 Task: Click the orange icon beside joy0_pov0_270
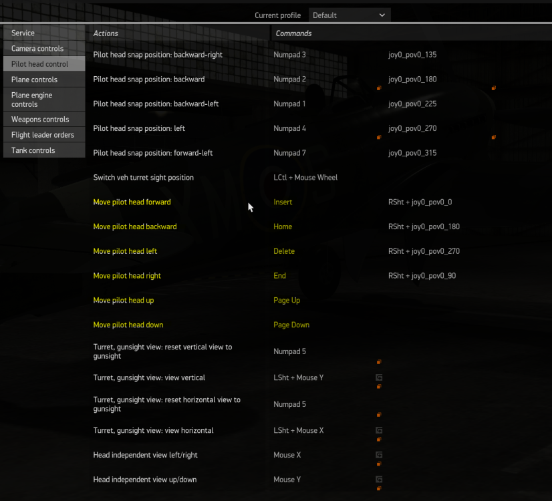click(379, 137)
